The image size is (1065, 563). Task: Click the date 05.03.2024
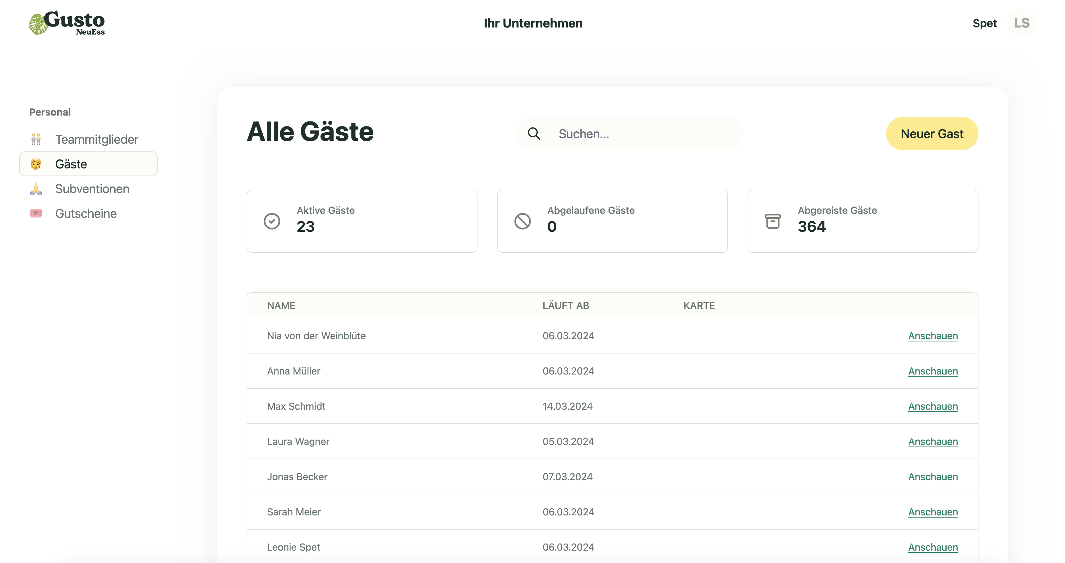[x=568, y=442]
